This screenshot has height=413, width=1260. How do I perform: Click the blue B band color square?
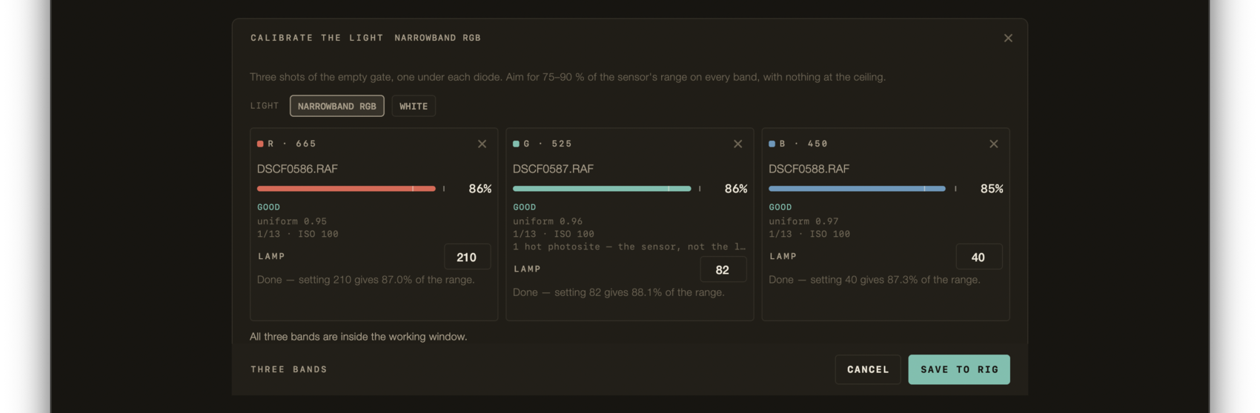tap(772, 144)
